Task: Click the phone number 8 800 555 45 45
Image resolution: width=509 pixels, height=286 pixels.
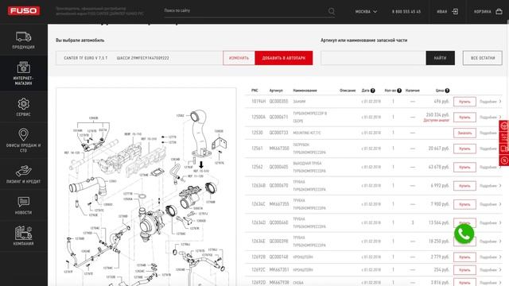Action: click(406, 11)
